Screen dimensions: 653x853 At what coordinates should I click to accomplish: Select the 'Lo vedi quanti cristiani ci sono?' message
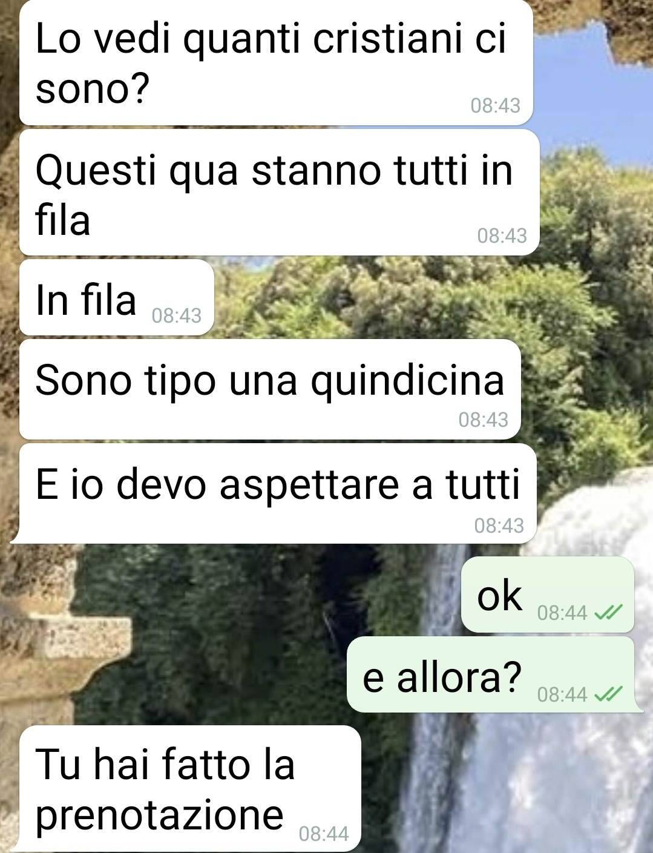click(276, 62)
